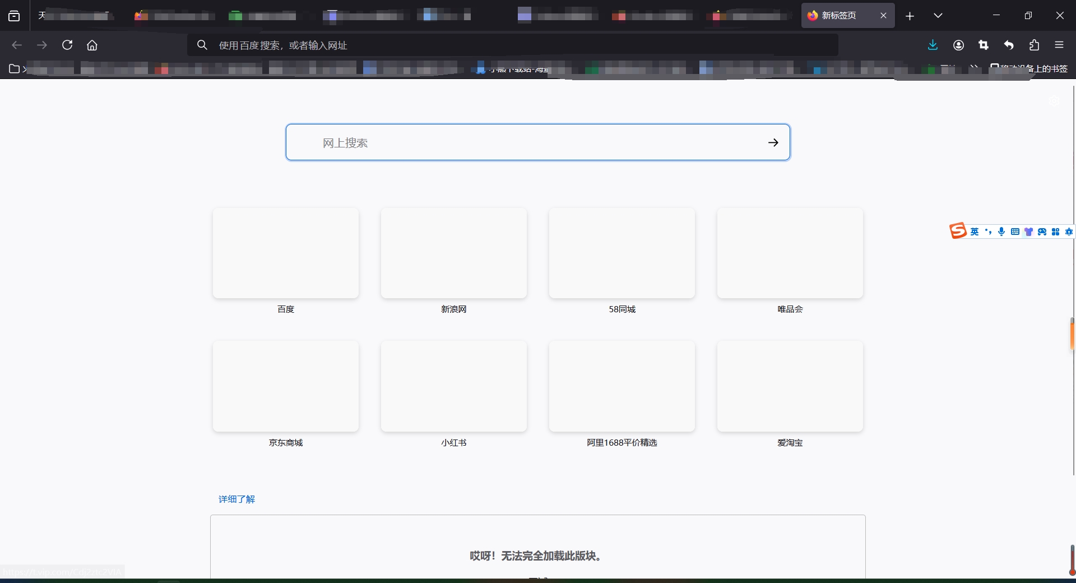The width and height of the screenshot is (1076, 583).
Task: Submit search with the arrow button
Action: (773, 142)
